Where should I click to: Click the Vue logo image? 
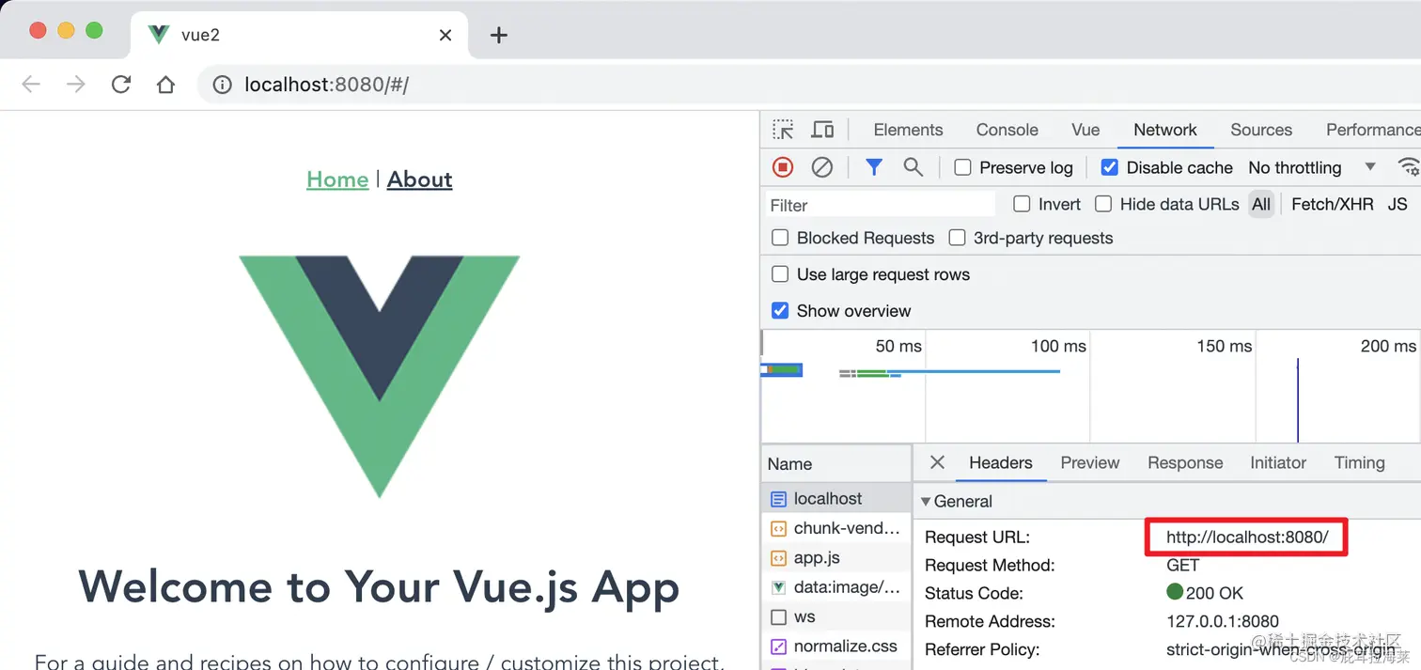point(379,376)
